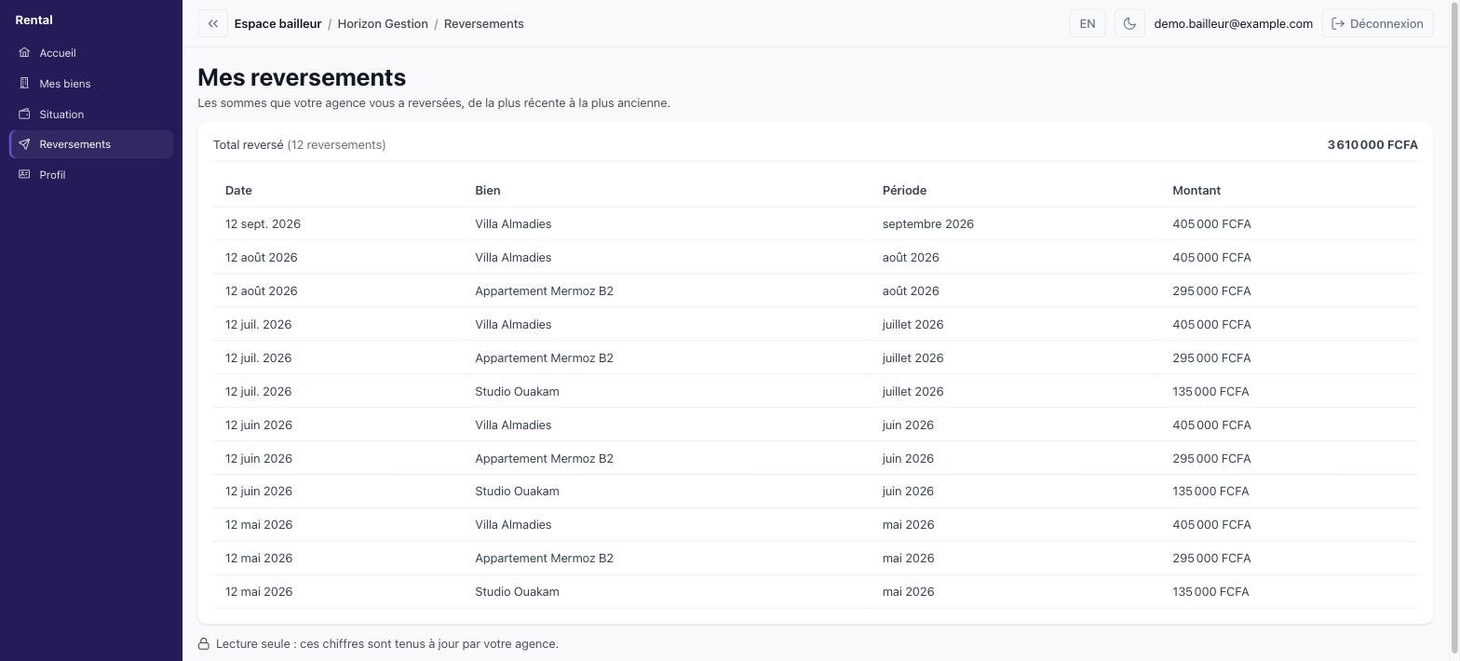Switch language with the EN button
The image size is (1460, 661).
click(1088, 23)
